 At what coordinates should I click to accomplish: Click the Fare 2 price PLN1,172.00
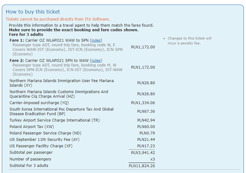click(143, 67)
